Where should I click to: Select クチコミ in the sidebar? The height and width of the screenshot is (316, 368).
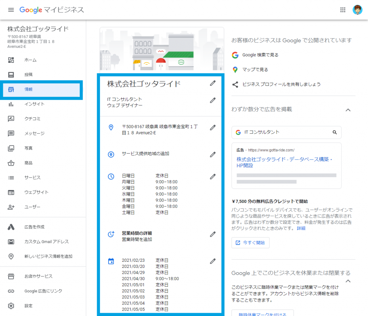click(x=33, y=119)
